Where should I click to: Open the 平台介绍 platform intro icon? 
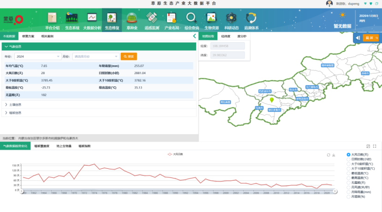(52, 18)
